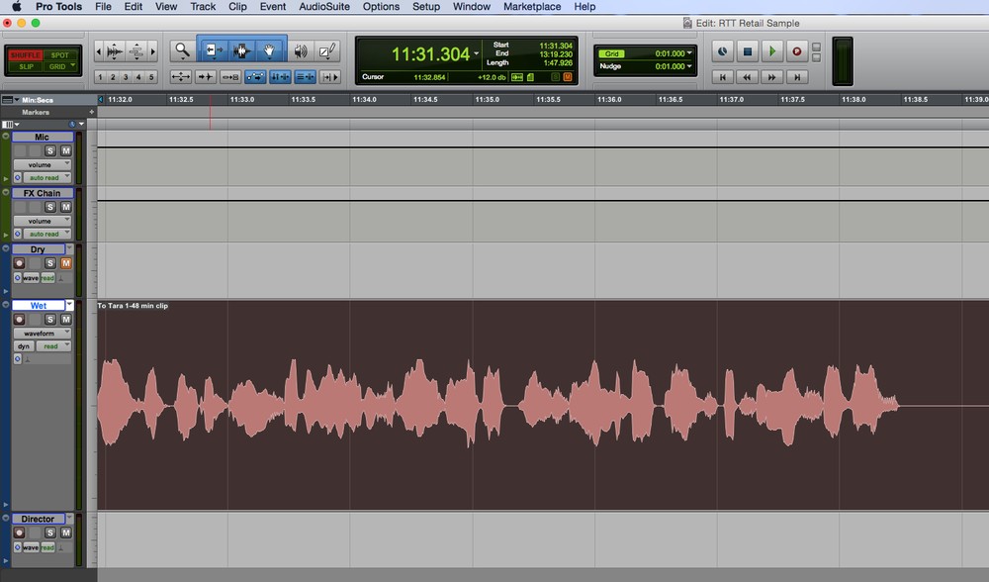Open Grid value dropdown
The height and width of the screenshot is (582, 989).
689,53
